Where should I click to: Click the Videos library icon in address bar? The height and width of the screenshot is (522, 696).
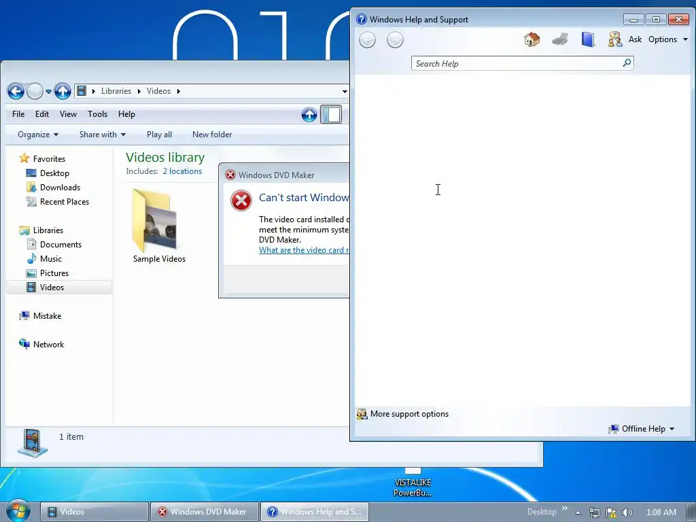(82, 91)
